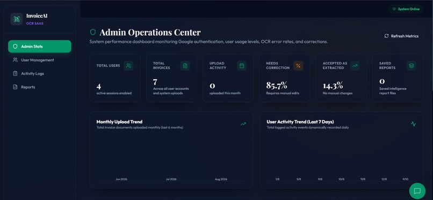Click the Total Invoices count 7

pyautogui.click(x=155, y=82)
